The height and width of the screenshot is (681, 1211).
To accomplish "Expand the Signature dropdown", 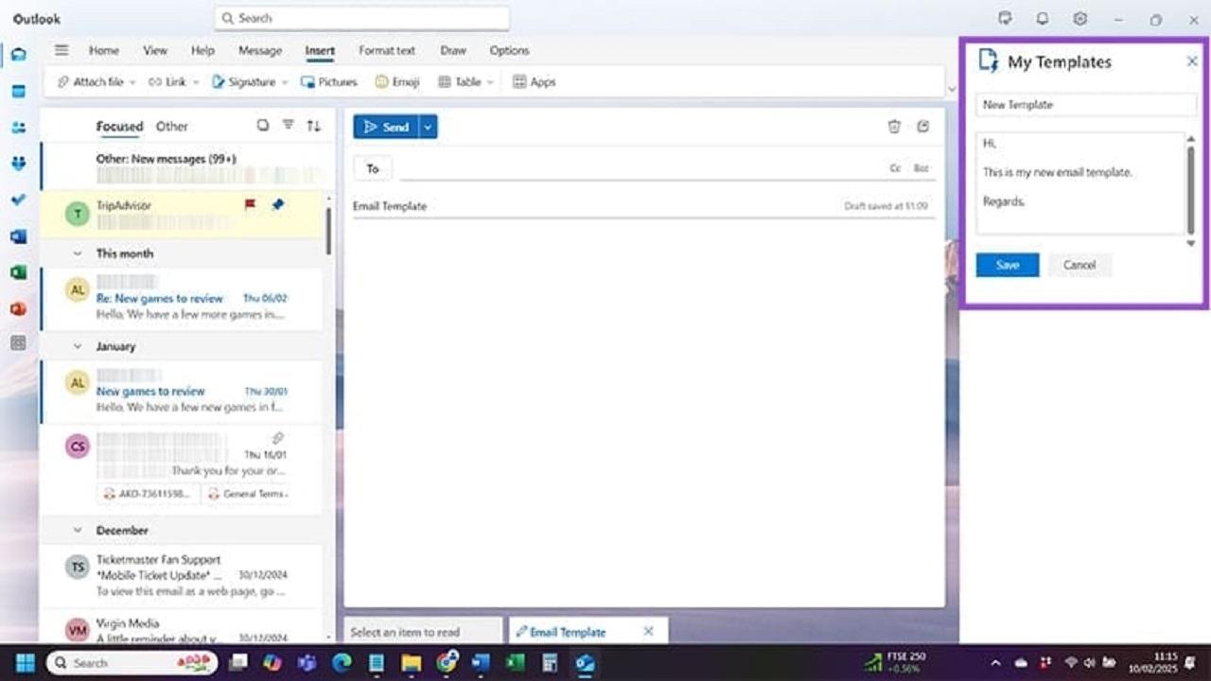I will point(284,82).
